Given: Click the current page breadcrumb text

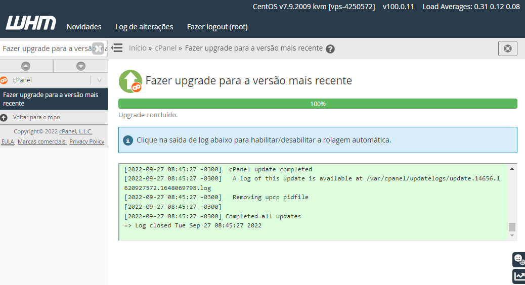Looking at the screenshot, I should [254, 48].
